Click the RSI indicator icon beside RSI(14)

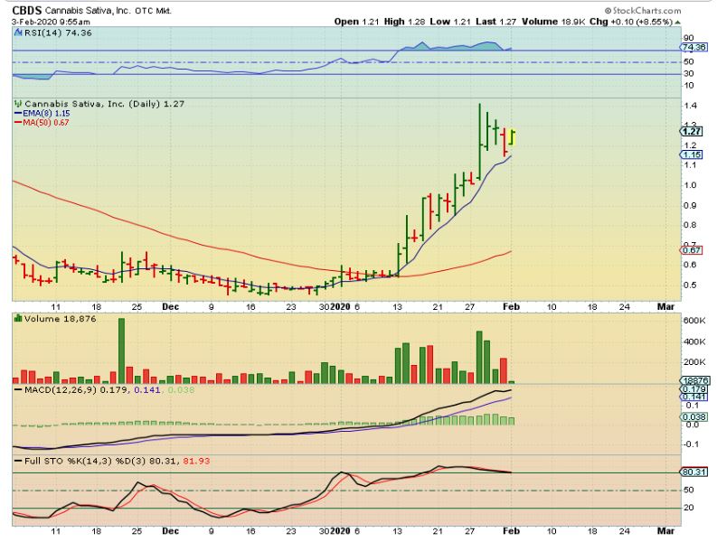click(x=18, y=33)
